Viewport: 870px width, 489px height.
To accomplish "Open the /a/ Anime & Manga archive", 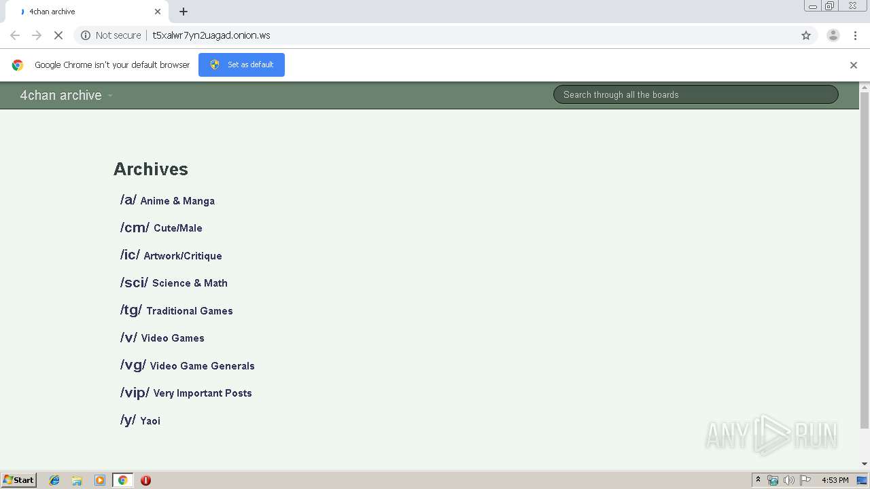I will (x=167, y=200).
